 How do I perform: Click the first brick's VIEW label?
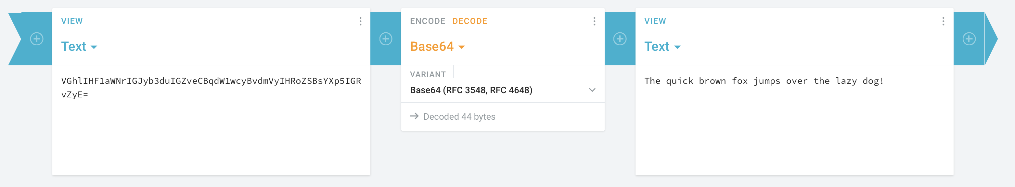point(72,21)
